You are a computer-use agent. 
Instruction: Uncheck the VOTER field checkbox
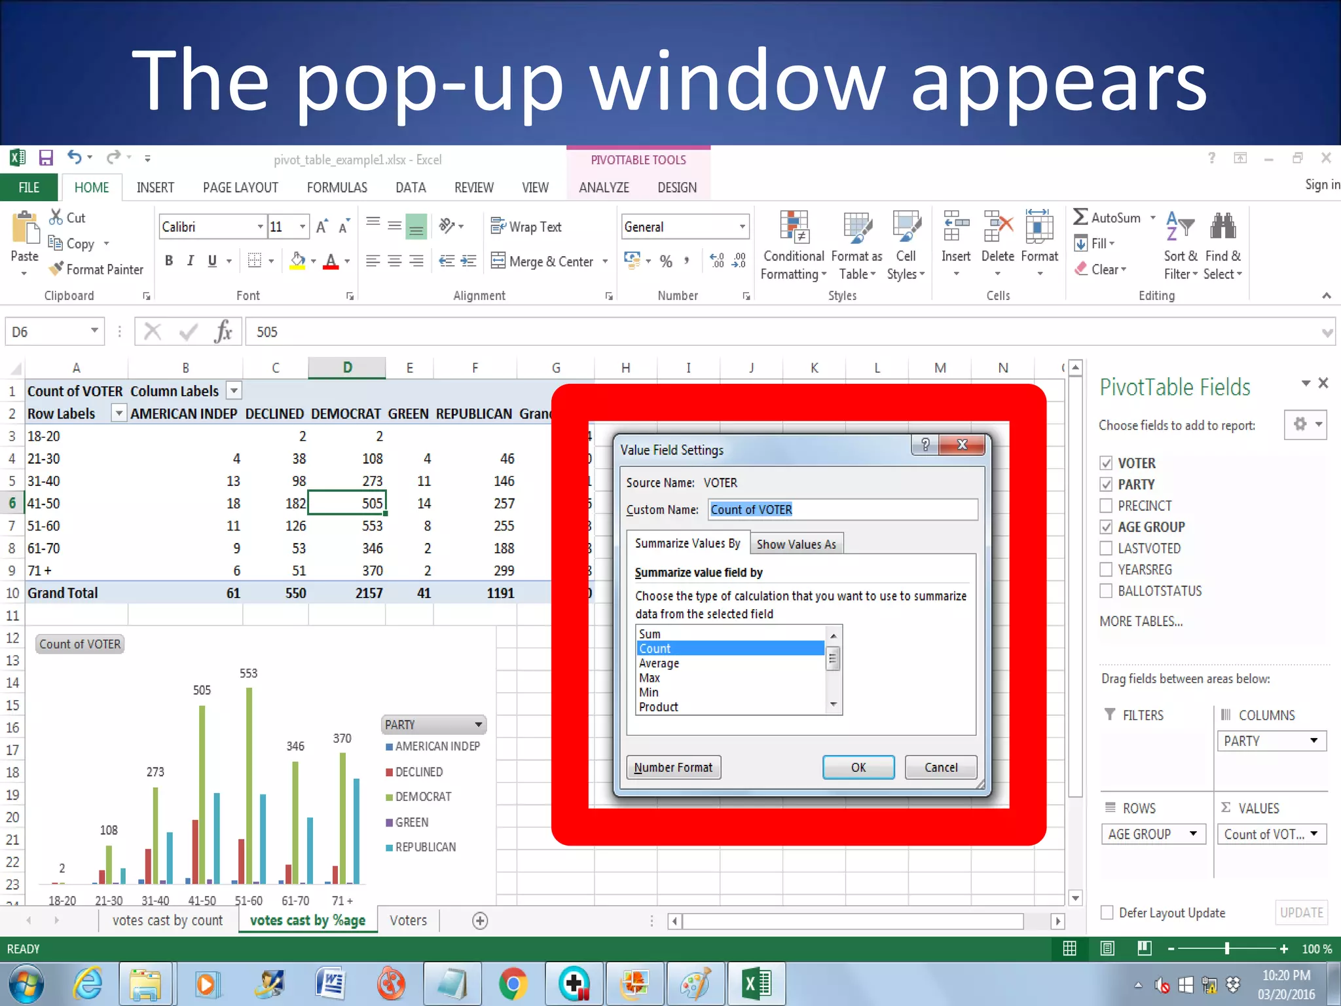pos(1106,463)
